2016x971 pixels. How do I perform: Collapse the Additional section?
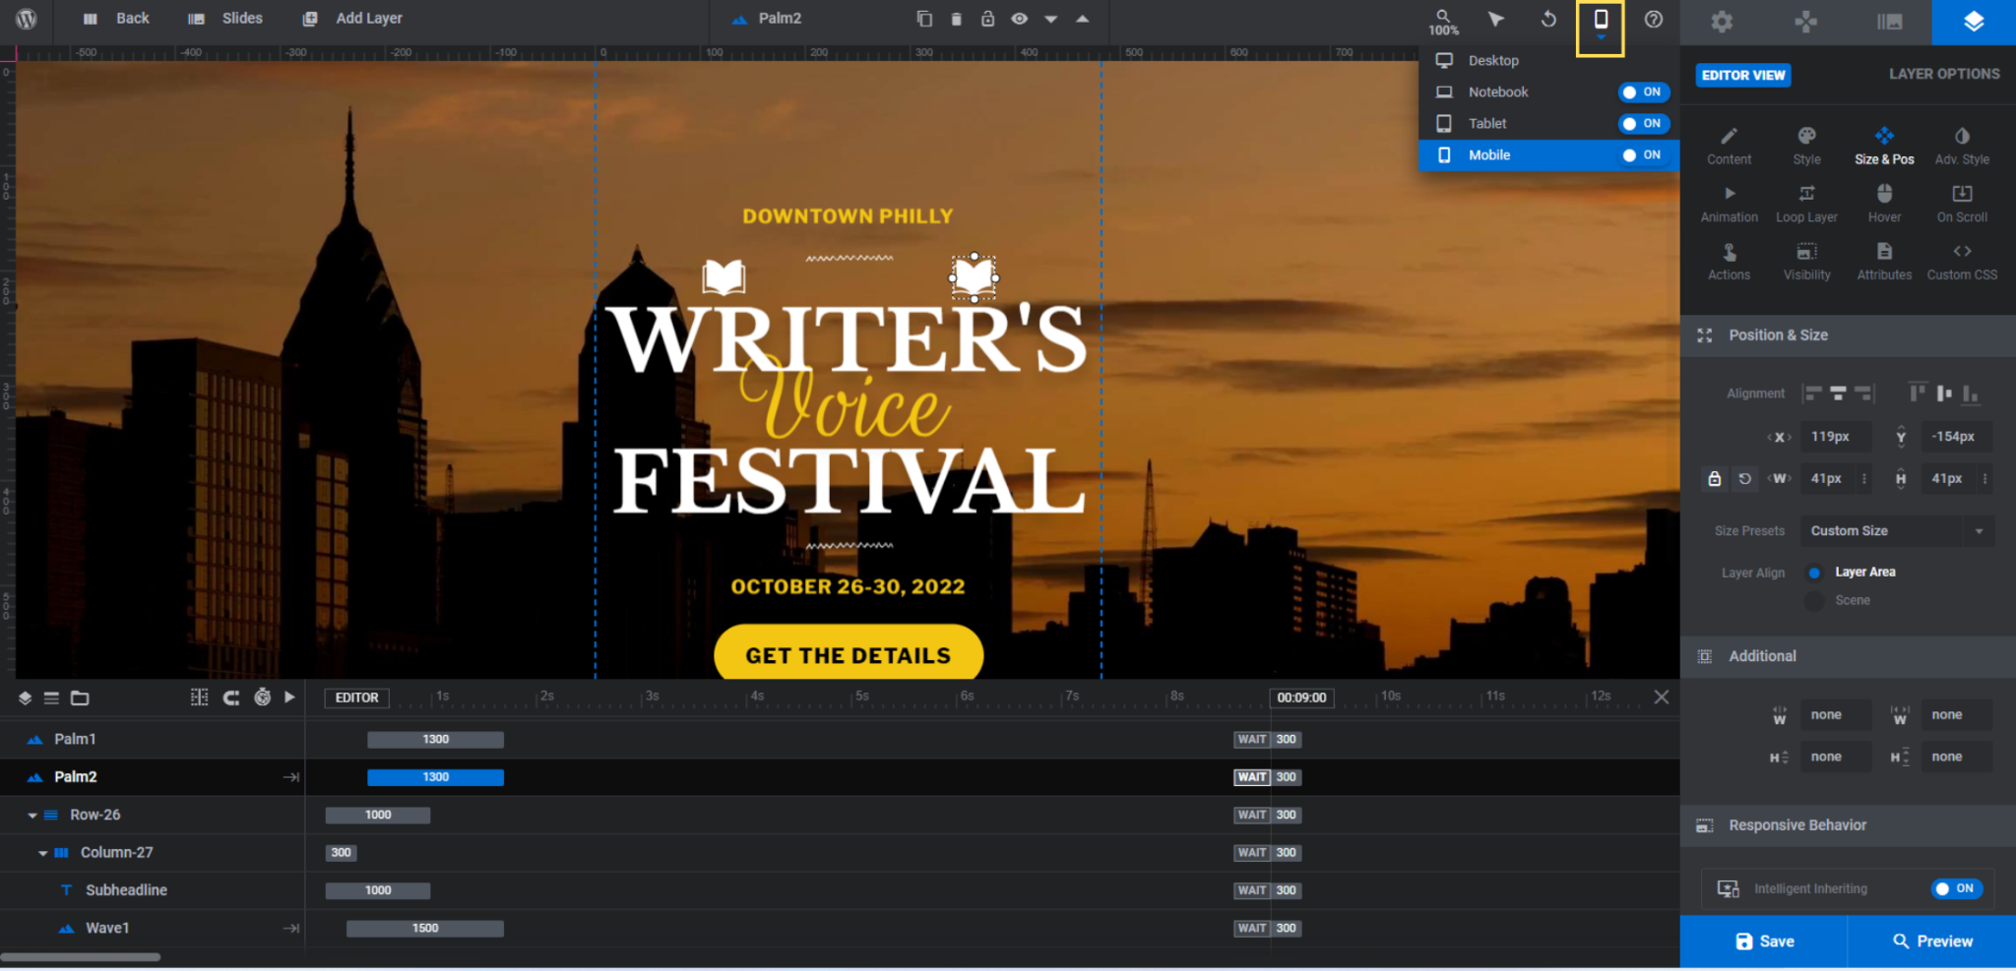point(1848,656)
